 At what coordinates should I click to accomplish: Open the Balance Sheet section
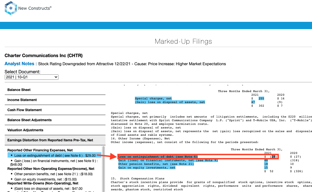click(x=55, y=90)
